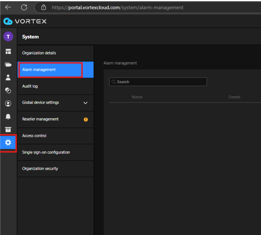Click the account circle icon in sidebar

click(8, 103)
